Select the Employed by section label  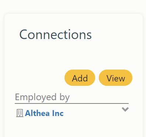point(42,97)
